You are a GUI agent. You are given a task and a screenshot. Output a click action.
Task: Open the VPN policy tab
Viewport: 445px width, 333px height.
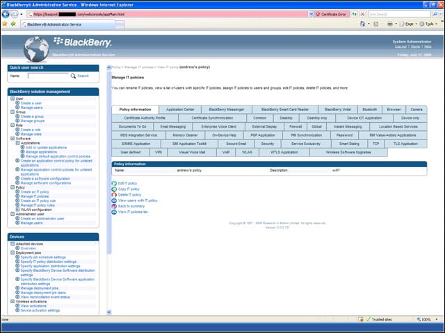click(x=159, y=153)
